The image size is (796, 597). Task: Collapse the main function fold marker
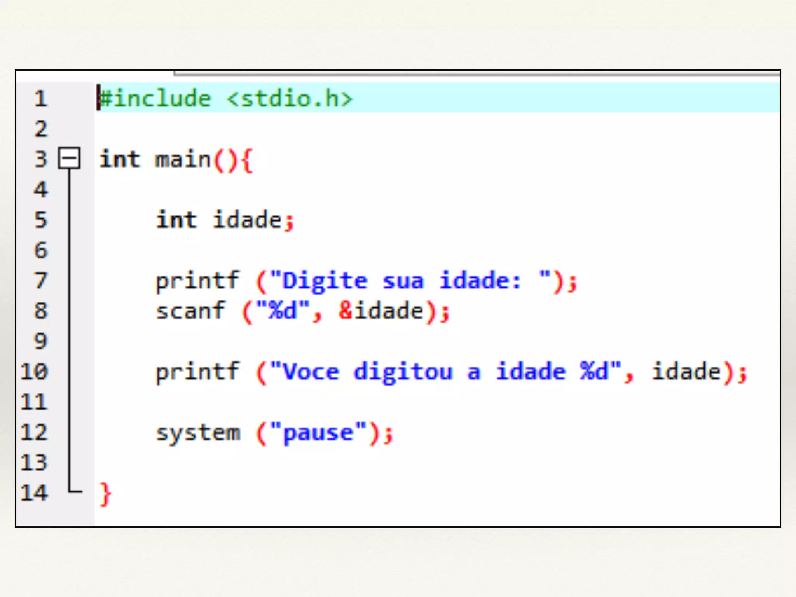[x=69, y=158]
